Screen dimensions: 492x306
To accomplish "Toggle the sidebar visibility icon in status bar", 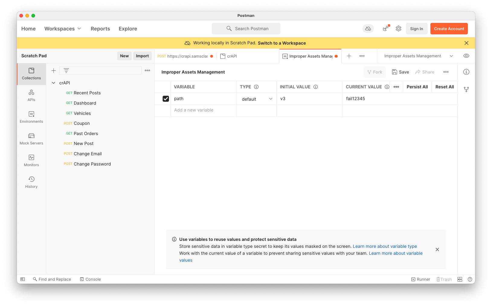I will tap(23, 279).
